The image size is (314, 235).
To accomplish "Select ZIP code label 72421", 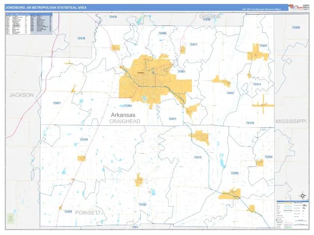I will pos(57,103).
